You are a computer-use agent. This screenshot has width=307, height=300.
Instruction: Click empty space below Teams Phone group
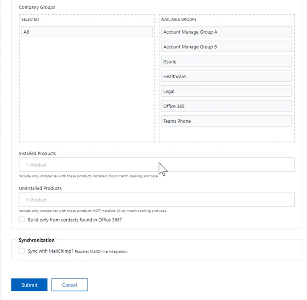coord(227,134)
